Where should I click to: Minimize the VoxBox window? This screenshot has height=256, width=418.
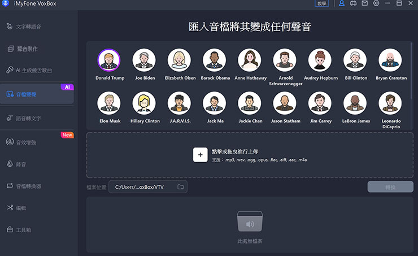(387, 3)
